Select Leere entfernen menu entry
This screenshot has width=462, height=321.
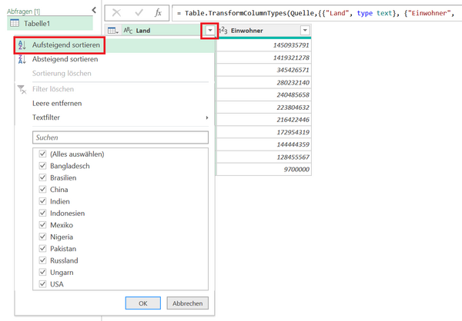pos(57,103)
